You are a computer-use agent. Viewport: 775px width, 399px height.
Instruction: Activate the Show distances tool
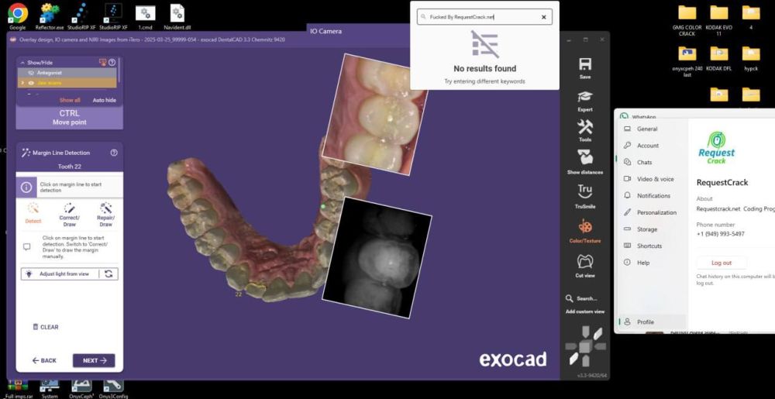(x=585, y=158)
